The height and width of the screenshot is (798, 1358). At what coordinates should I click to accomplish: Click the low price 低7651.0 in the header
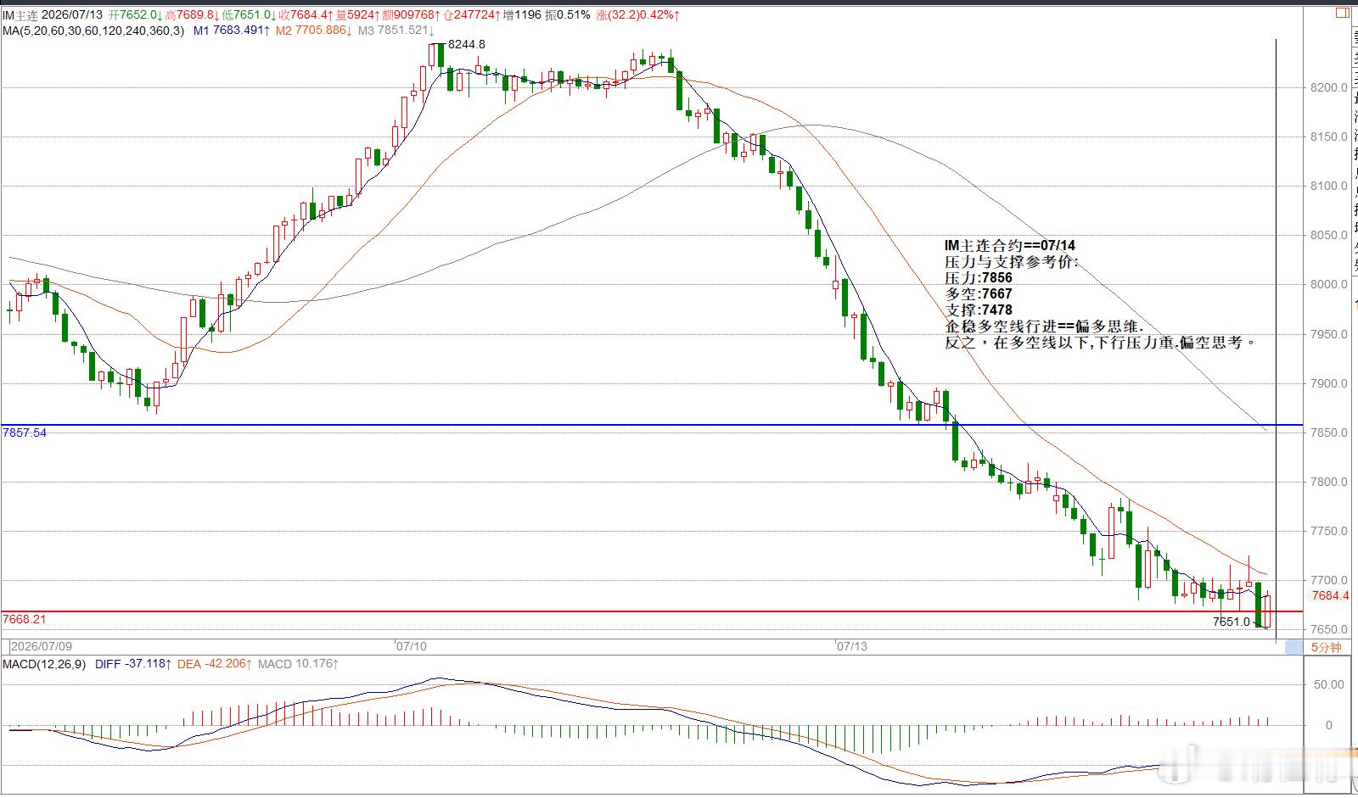tap(250, 15)
